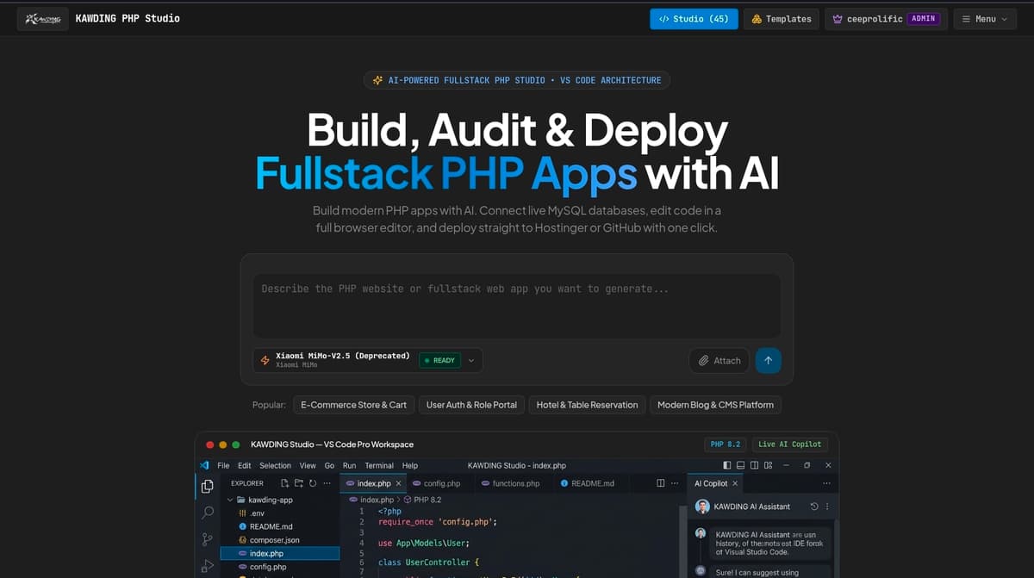Open the Xiaomi MiMo-V2.5 model selector

368,360
